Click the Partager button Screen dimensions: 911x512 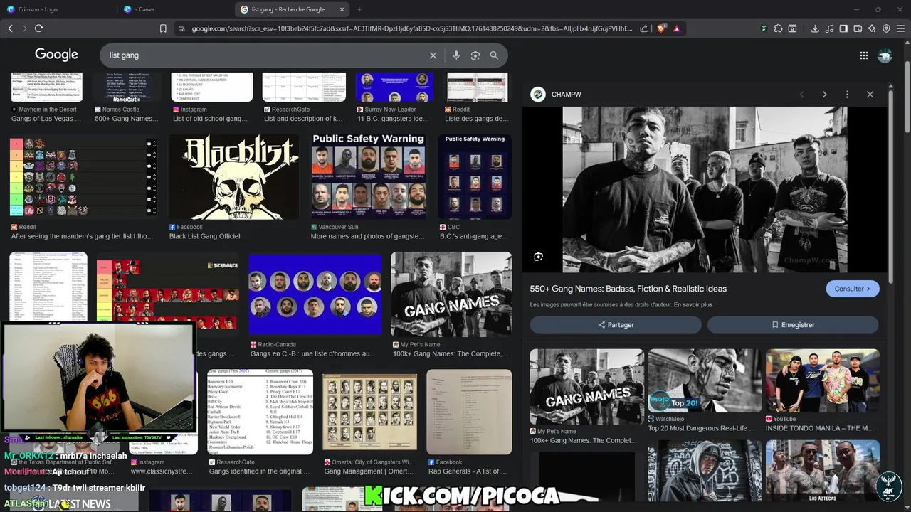point(616,325)
